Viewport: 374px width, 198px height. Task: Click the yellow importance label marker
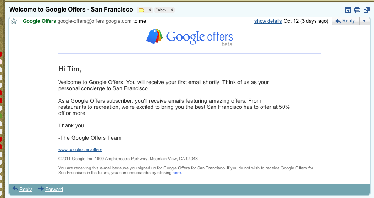click(141, 10)
